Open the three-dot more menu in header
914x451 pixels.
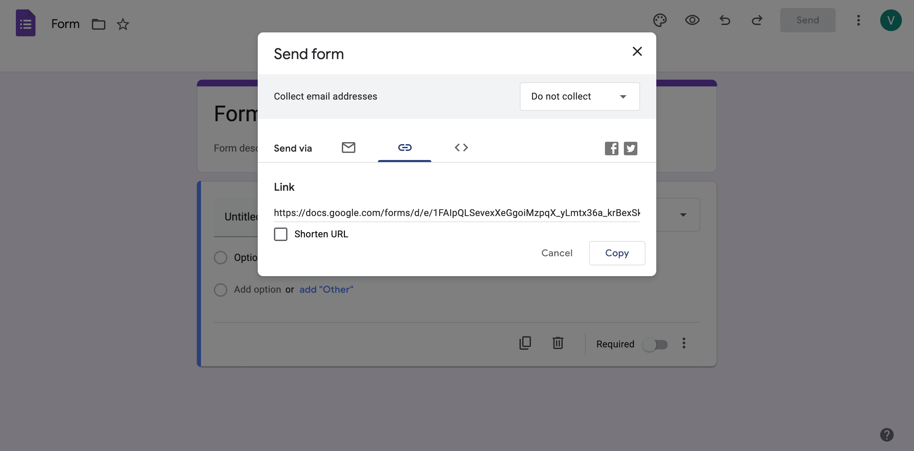[x=858, y=20]
